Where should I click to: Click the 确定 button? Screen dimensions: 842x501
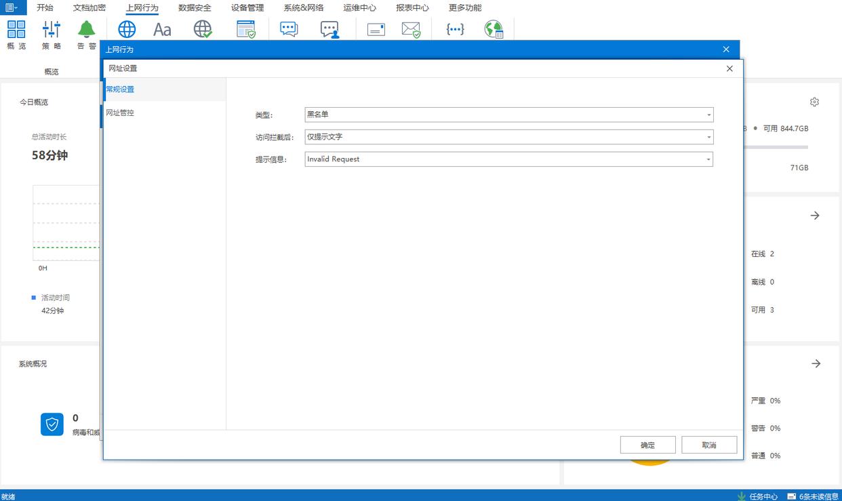point(647,445)
